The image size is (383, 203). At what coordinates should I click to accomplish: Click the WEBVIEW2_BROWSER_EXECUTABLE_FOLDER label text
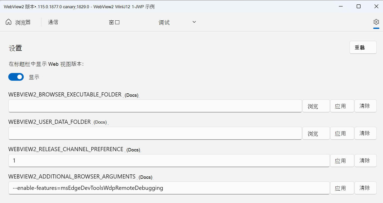click(65, 94)
